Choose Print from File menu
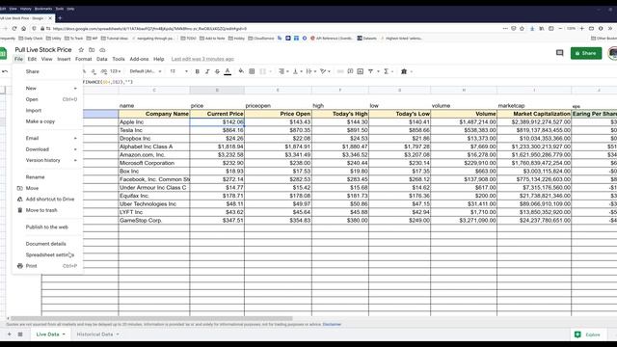This screenshot has width=617, height=347. [47, 266]
